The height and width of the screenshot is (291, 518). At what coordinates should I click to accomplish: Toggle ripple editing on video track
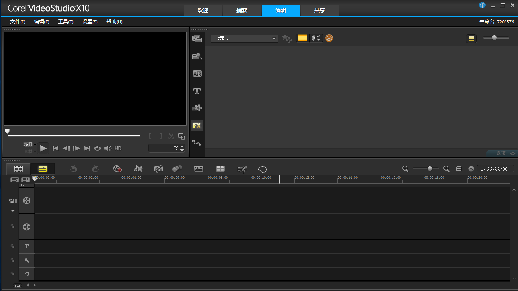click(x=13, y=201)
